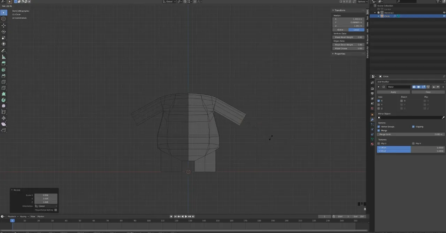This screenshot has width=446, height=233.
Task: Open the timeline View menu
Action: 32,216
